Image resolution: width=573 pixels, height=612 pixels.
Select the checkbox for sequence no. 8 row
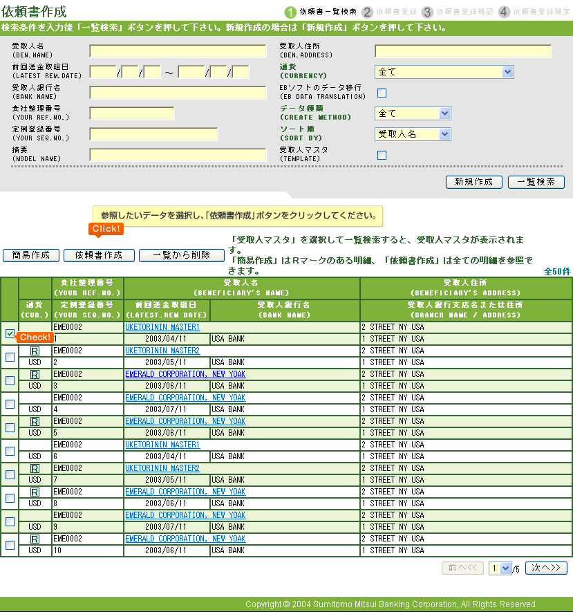tap(10, 498)
